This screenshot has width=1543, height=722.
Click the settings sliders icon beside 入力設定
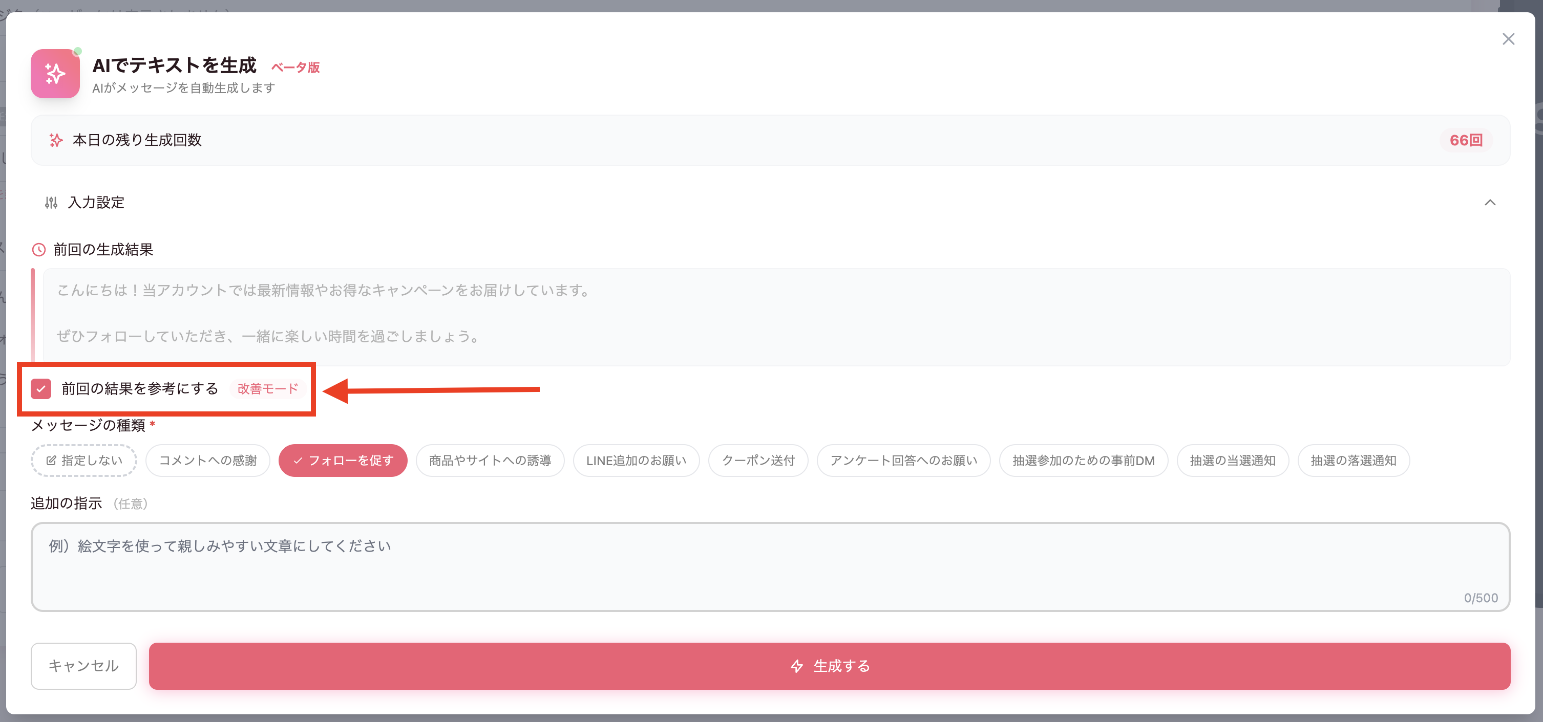[52, 202]
